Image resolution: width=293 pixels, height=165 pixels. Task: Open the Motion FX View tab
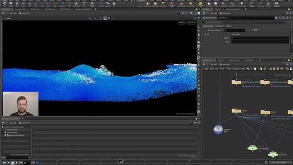(65, 9)
